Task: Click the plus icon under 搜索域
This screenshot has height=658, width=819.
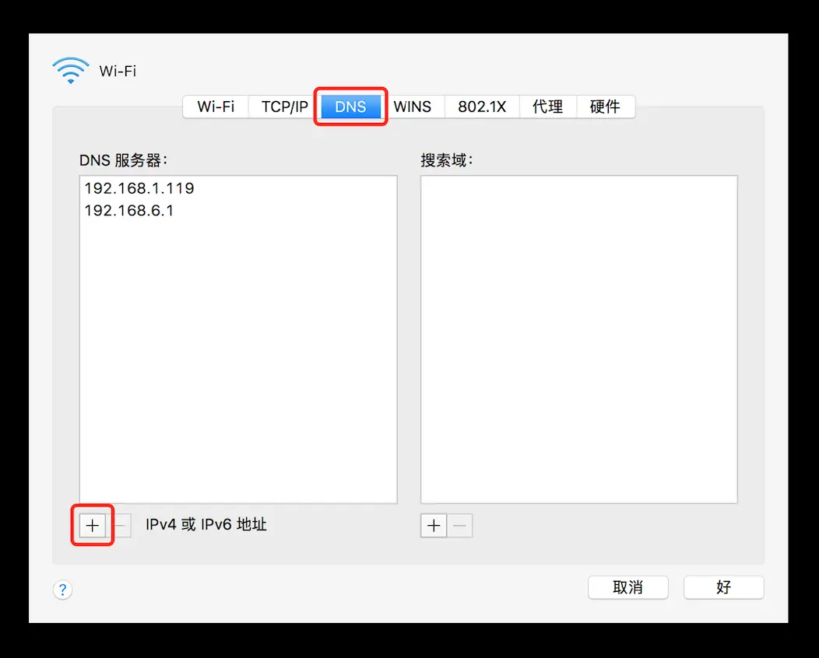Action: (x=433, y=526)
